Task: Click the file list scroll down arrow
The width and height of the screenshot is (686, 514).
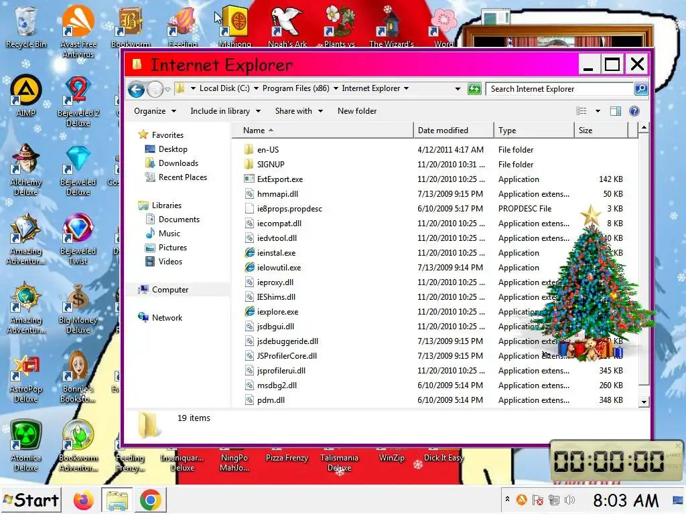Action: [644, 402]
